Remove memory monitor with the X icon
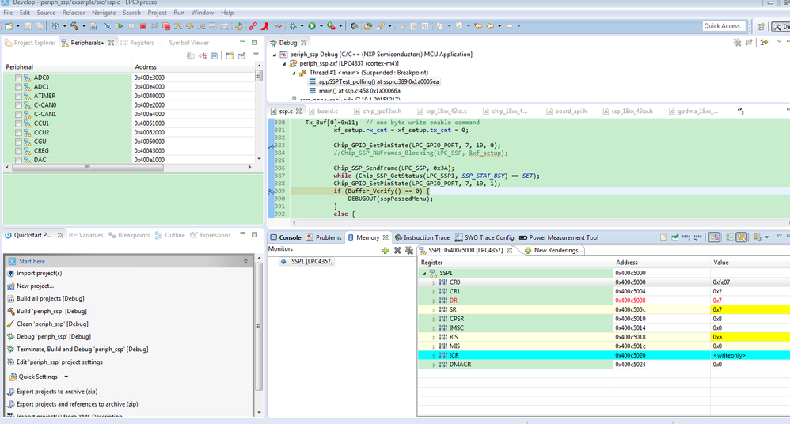790x424 pixels. click(397, 250)
